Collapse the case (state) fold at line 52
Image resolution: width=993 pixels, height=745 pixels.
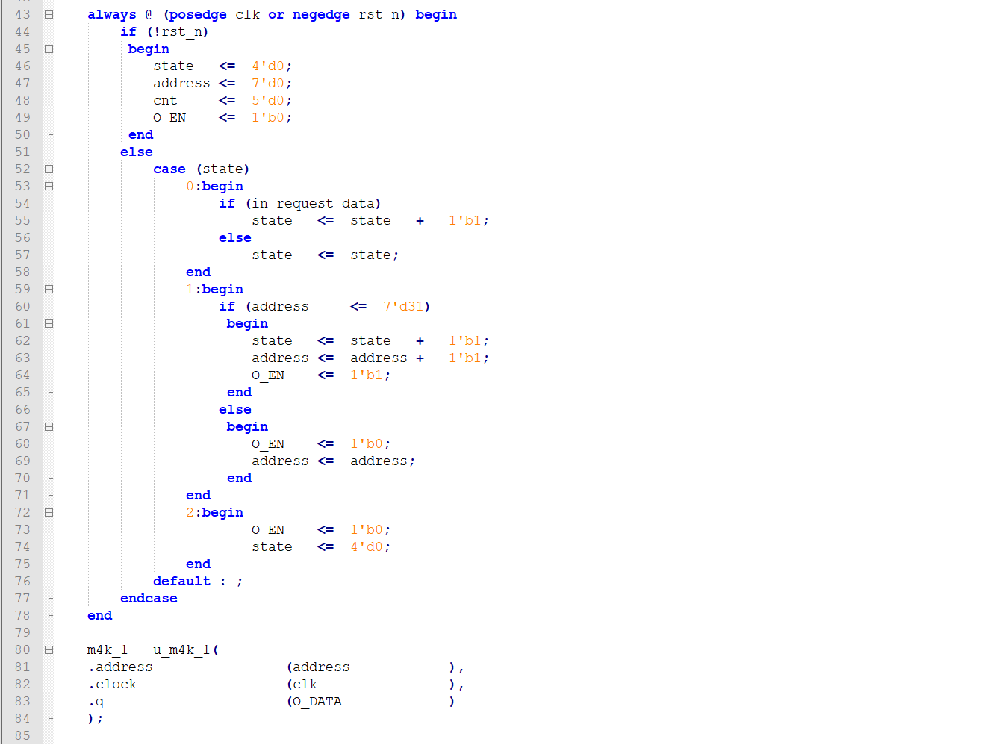tap(49, 169)
